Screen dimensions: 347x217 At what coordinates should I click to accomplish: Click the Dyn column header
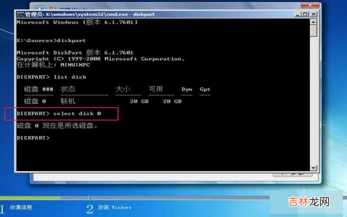[187, 89]
